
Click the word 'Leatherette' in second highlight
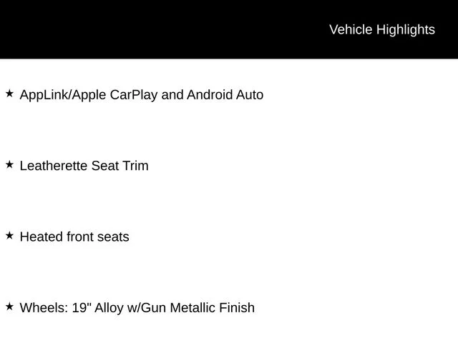[54, 166]
